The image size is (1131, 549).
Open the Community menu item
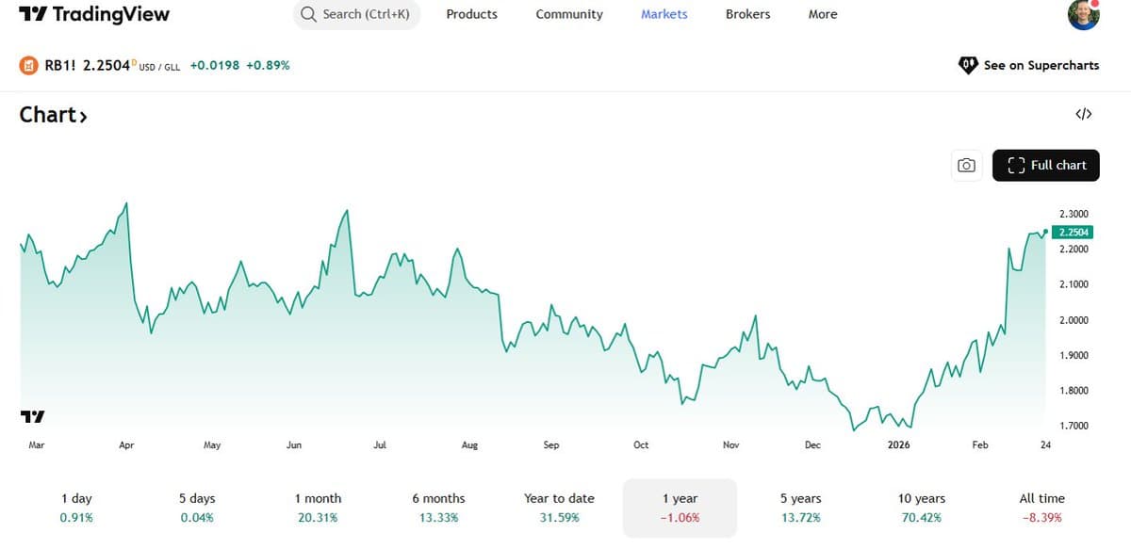click(568, 14)
